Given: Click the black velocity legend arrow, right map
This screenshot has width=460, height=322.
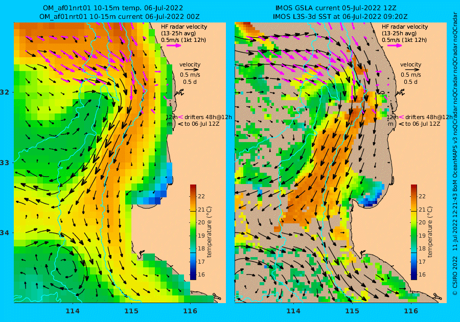Looking at the screenshot, I should 412,70.
